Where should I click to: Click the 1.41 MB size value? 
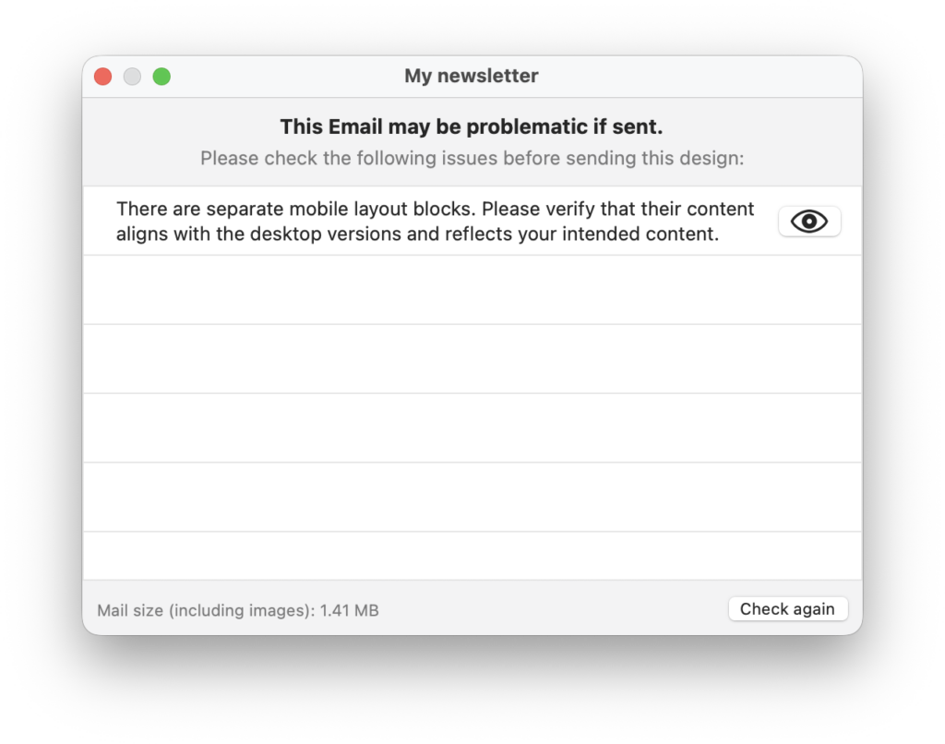click(350, 610)
